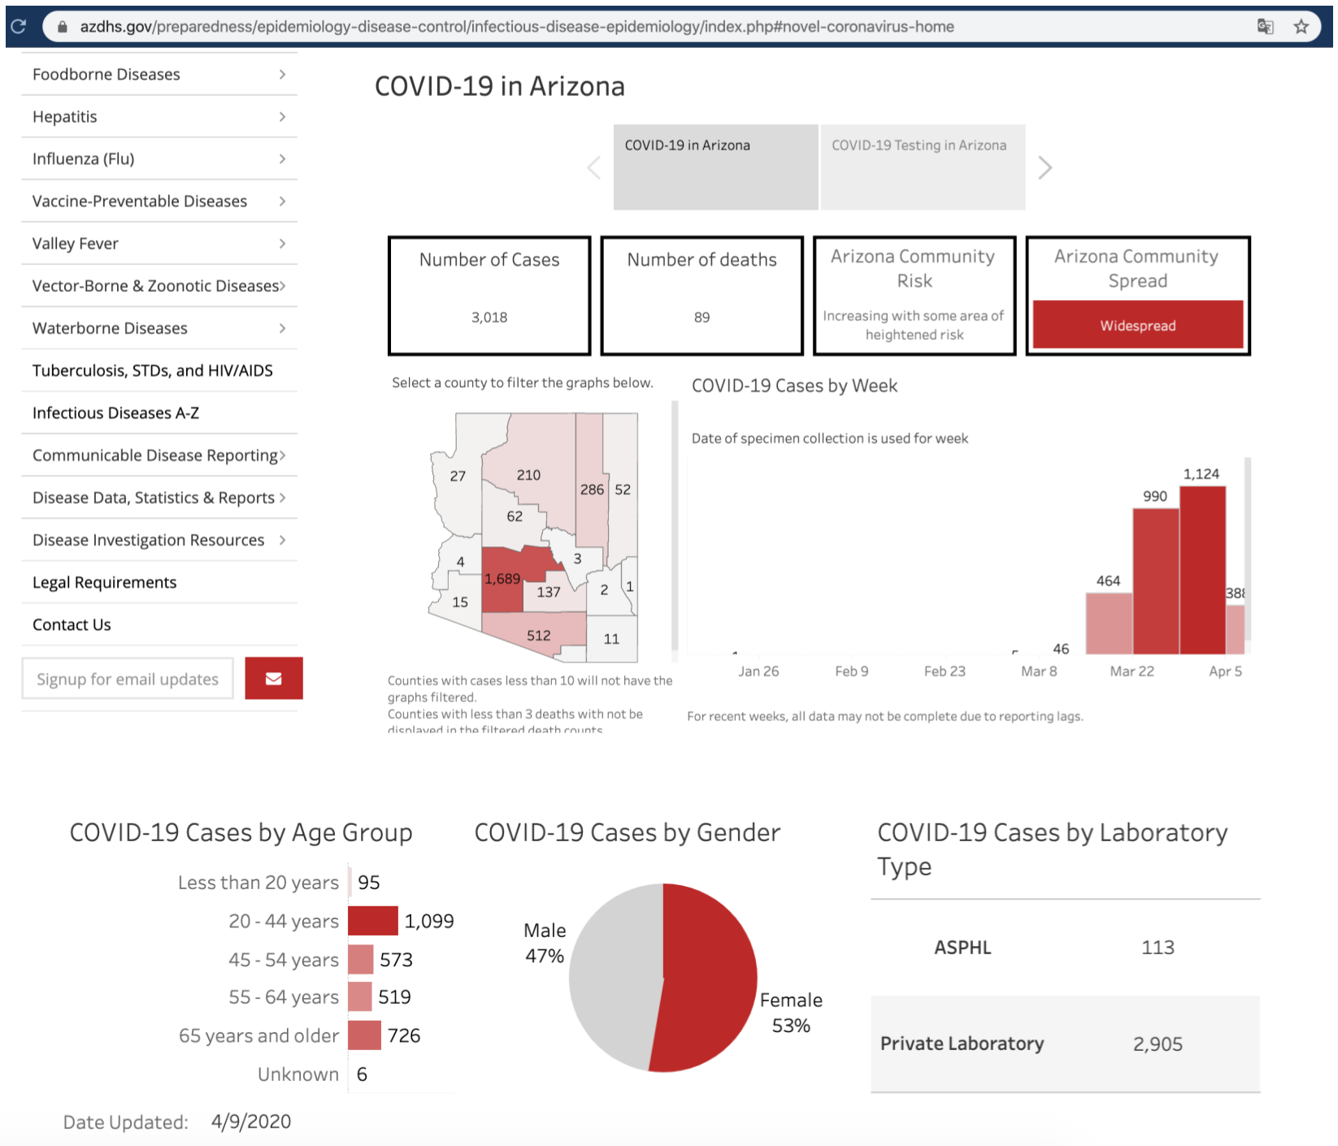Click the lock icon in address bar
1338x1146 pixels.
(62, 27)
